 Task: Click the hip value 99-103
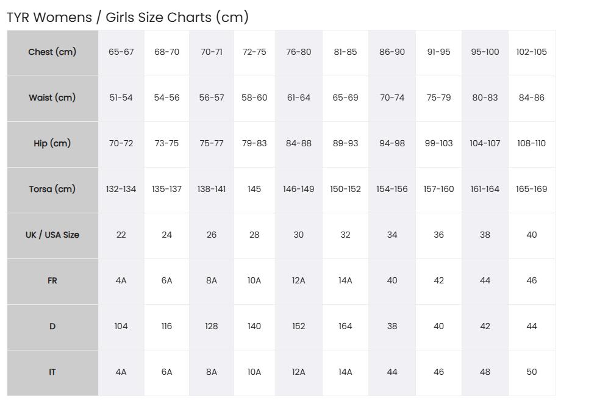438,144
